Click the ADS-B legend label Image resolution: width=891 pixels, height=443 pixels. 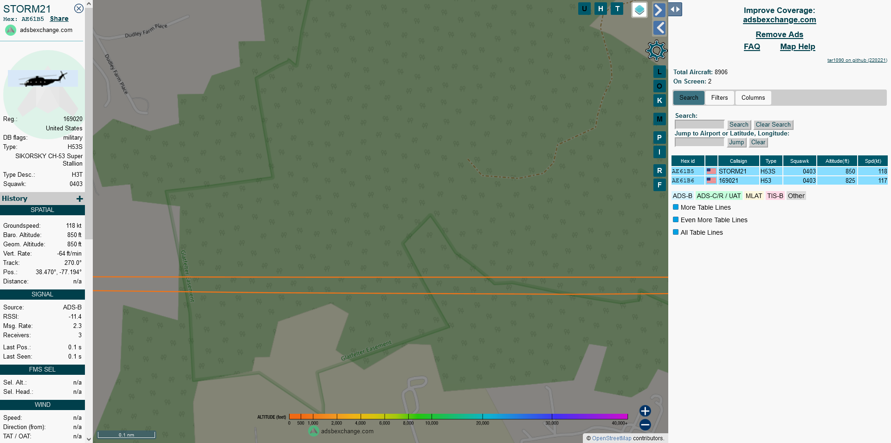[682, 196]
